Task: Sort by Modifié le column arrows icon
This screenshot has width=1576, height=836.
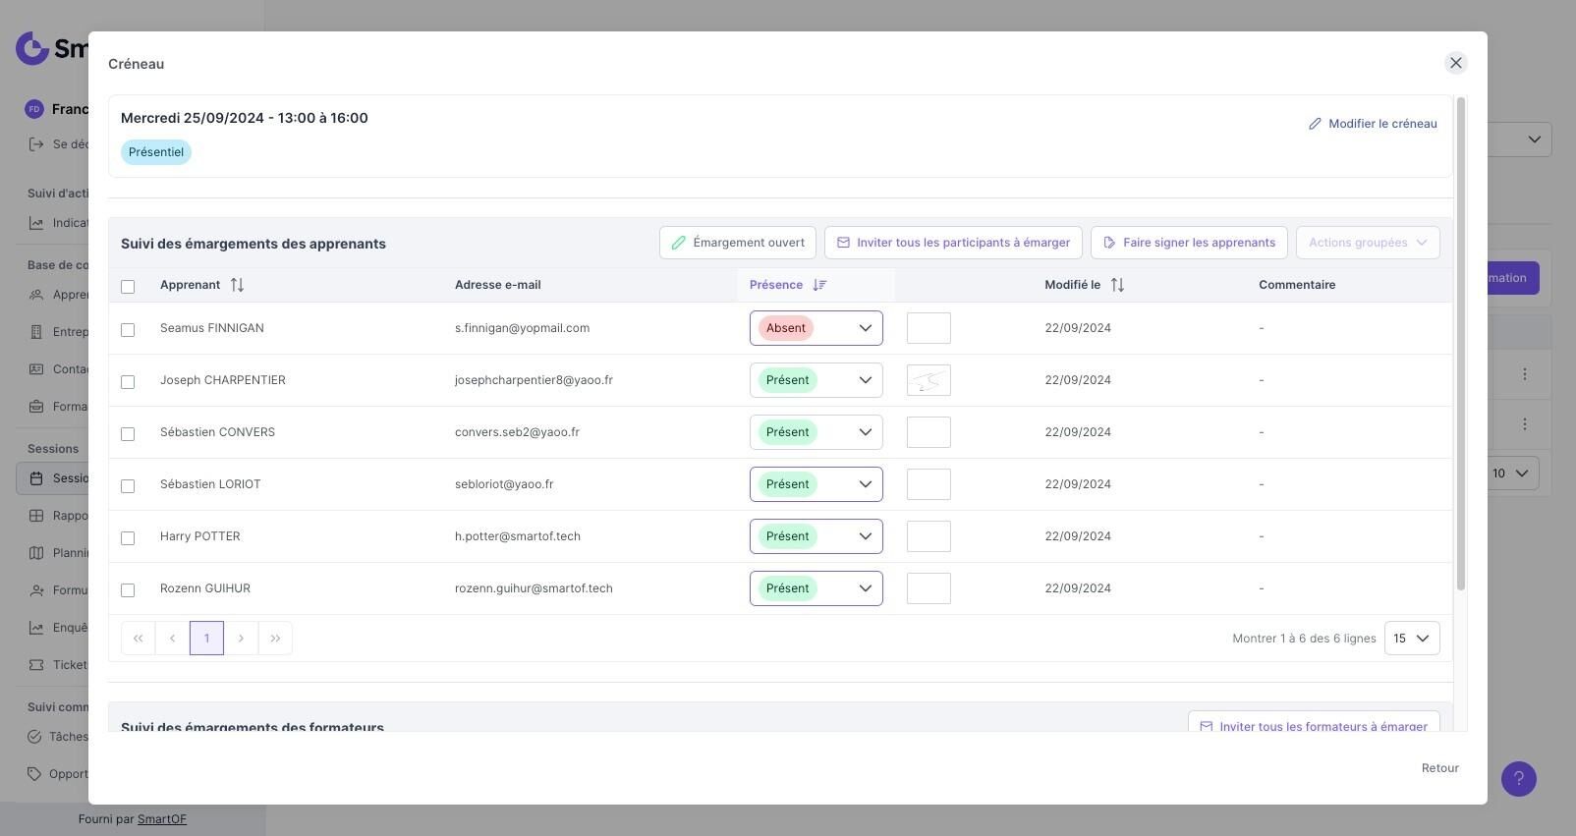Action: (1117, 285)
